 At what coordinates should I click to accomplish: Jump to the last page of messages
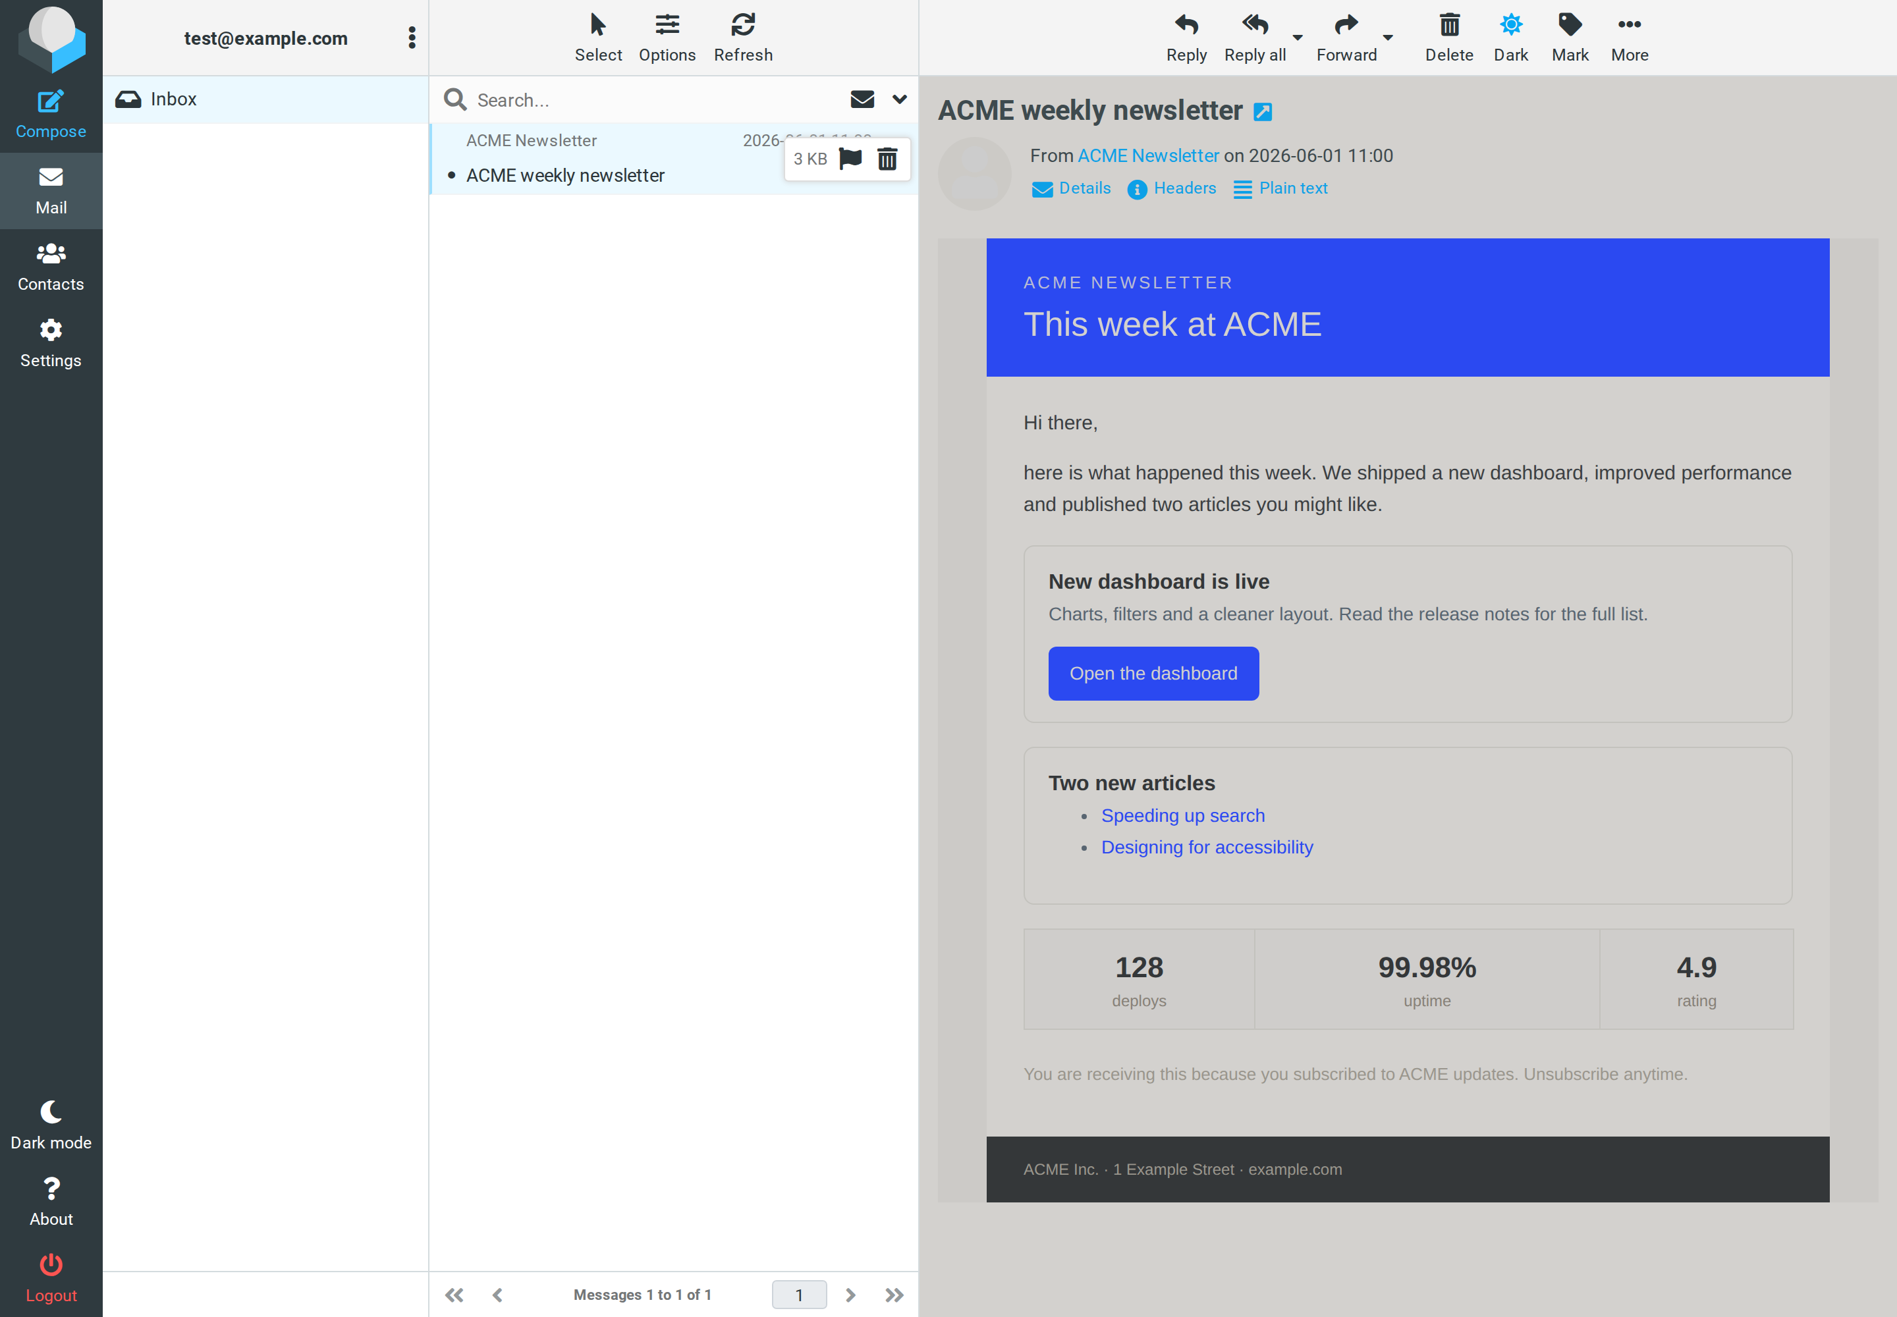(x=894, y=1294)
